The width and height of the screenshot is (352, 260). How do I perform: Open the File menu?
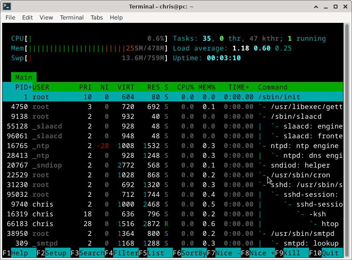pos(10,17)
